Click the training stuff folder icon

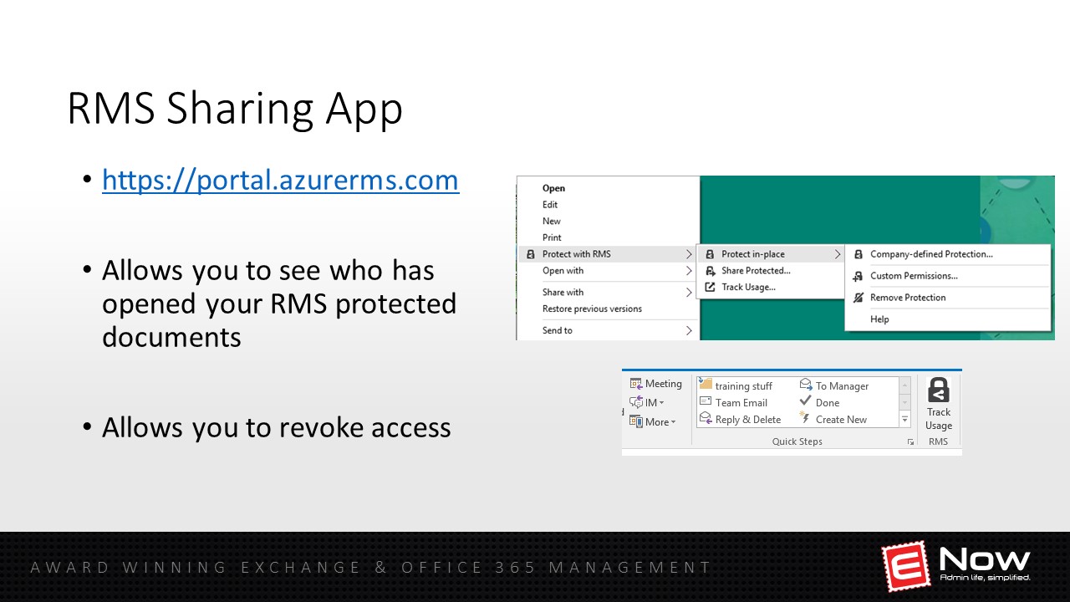click(x=706, y=385)
